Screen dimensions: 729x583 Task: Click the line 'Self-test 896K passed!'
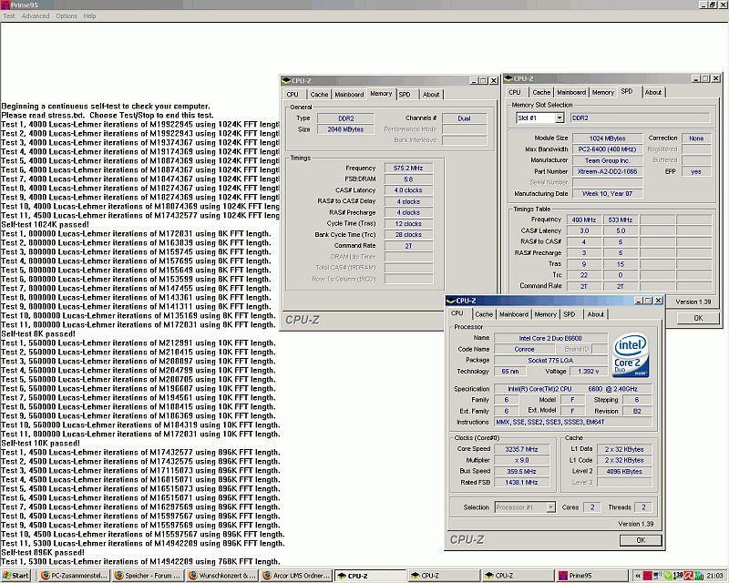tap(43, 552)
